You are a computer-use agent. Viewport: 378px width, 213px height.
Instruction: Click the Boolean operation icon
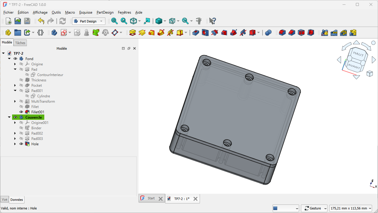[268, 33]
